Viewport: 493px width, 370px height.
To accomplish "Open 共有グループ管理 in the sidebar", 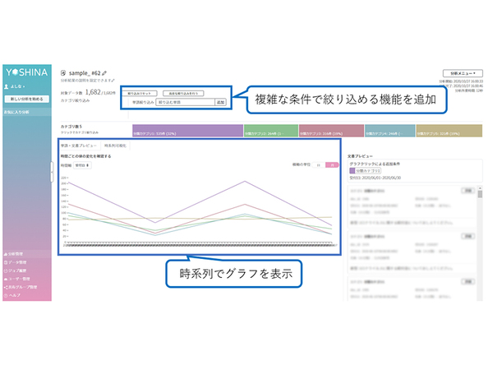I will (x=21, y=287).
